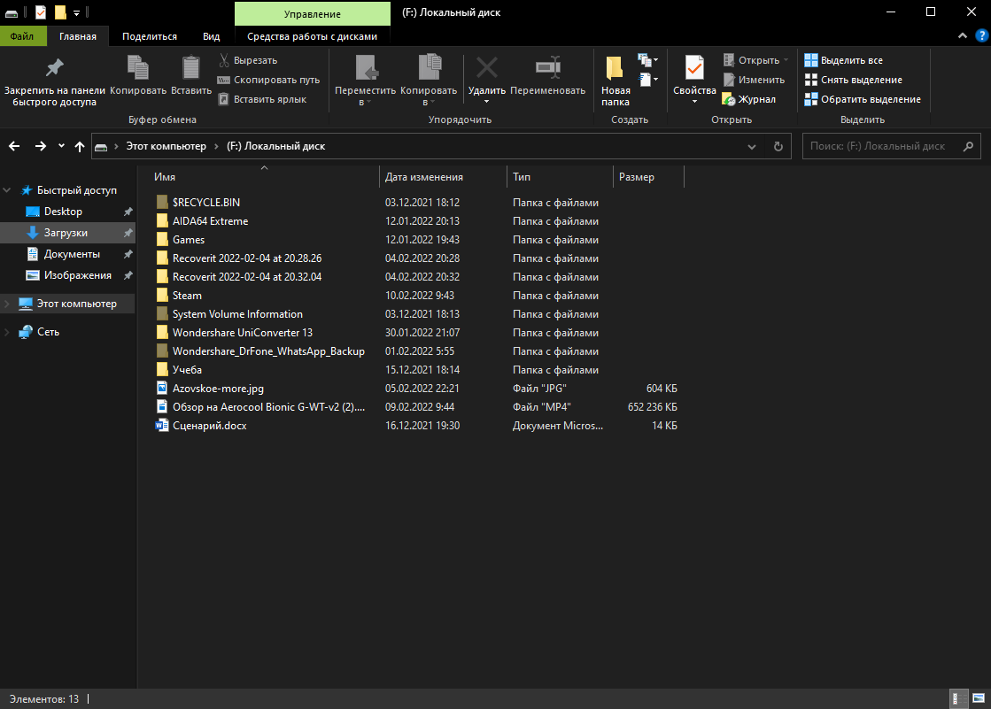991x709 pixels.
Task: Cut selection with Вырезать
Action: click(248, 61)
